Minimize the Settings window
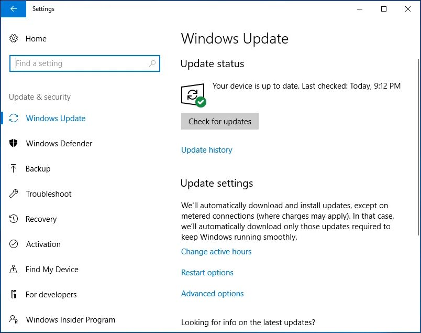The width and height of the screenshot is (421, 333). point(360,9)
